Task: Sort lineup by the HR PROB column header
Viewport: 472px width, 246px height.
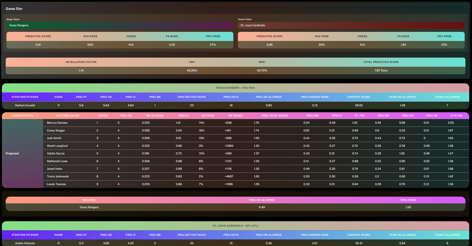Action: pos(208,116)
